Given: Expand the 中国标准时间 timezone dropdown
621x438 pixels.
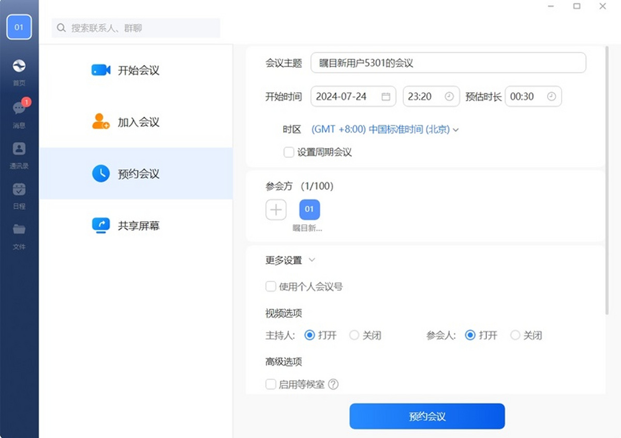Looking at the screenshot, I should tap(385, 129).
